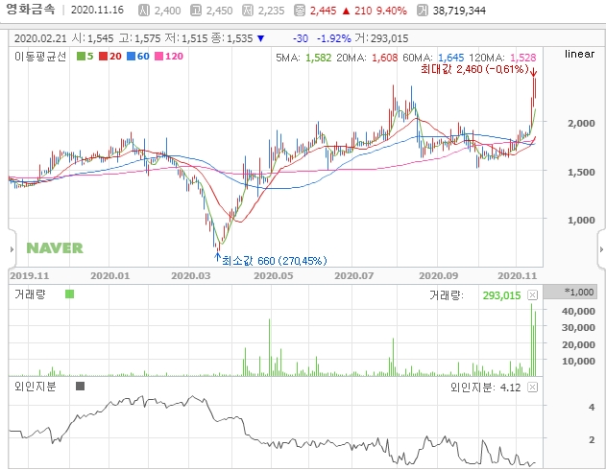The image size is (606, 470).
Task: Click the 2020.02.21 data row date
Action: click(x=40, y=38)
